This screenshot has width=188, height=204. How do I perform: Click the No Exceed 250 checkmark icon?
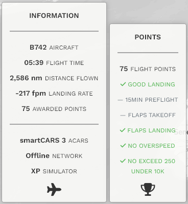click(123, 161)
